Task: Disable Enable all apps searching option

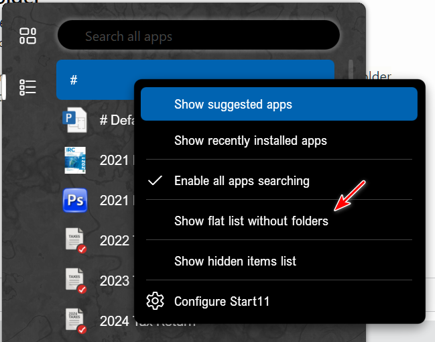Action: click(241, 181)
